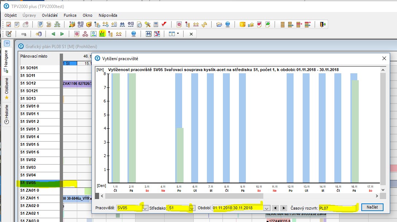Click the purple ZAK1106 Gantt bar
The width and height of the screenshot is (397, 222).
point(77,83)
